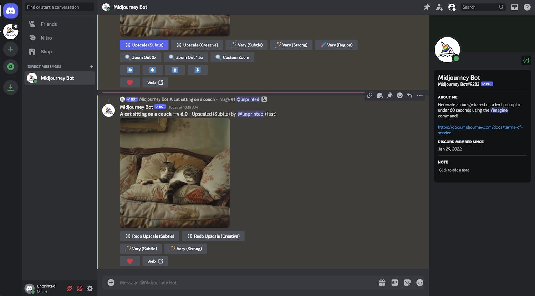Click the Message @Midjourney Bot input field
This screenshot has width=535, height=296.
[x=243, y=282]
